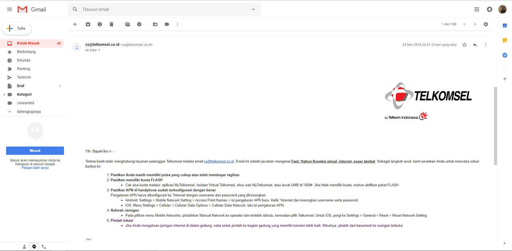Screen dimensions: 512x251
Task: Compose a new email with Tulis
Action: 17,28
